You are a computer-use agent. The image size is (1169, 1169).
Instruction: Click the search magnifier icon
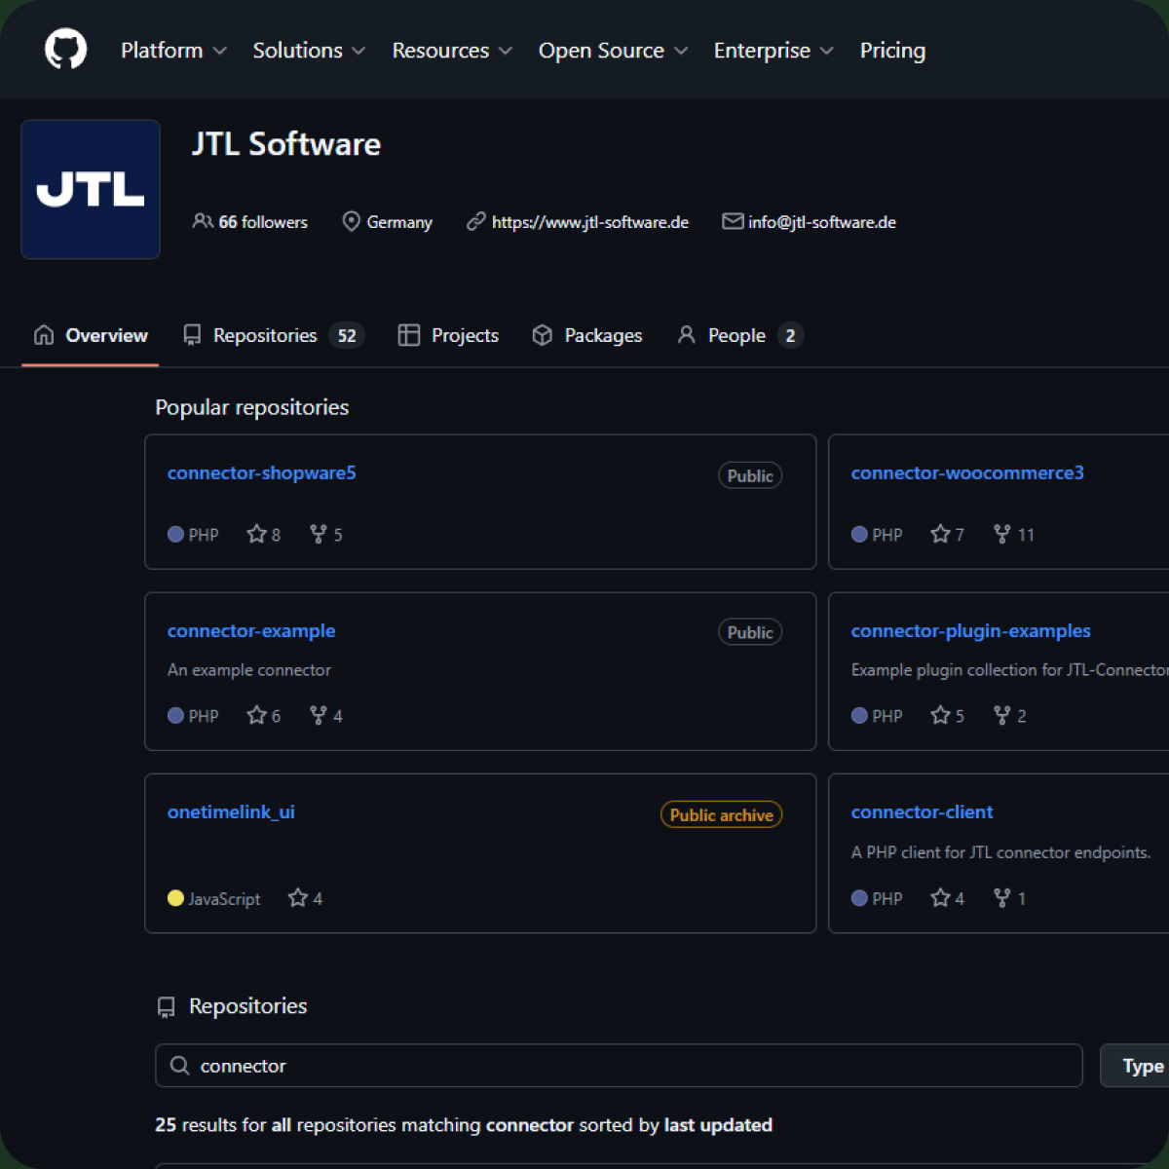click(x=179, y=1066)
